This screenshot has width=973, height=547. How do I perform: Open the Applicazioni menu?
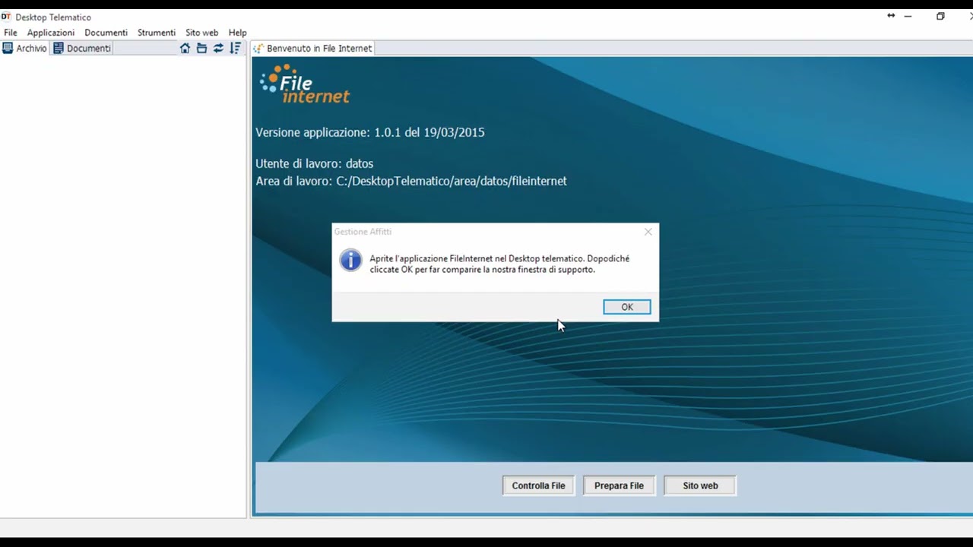point(51,33)
